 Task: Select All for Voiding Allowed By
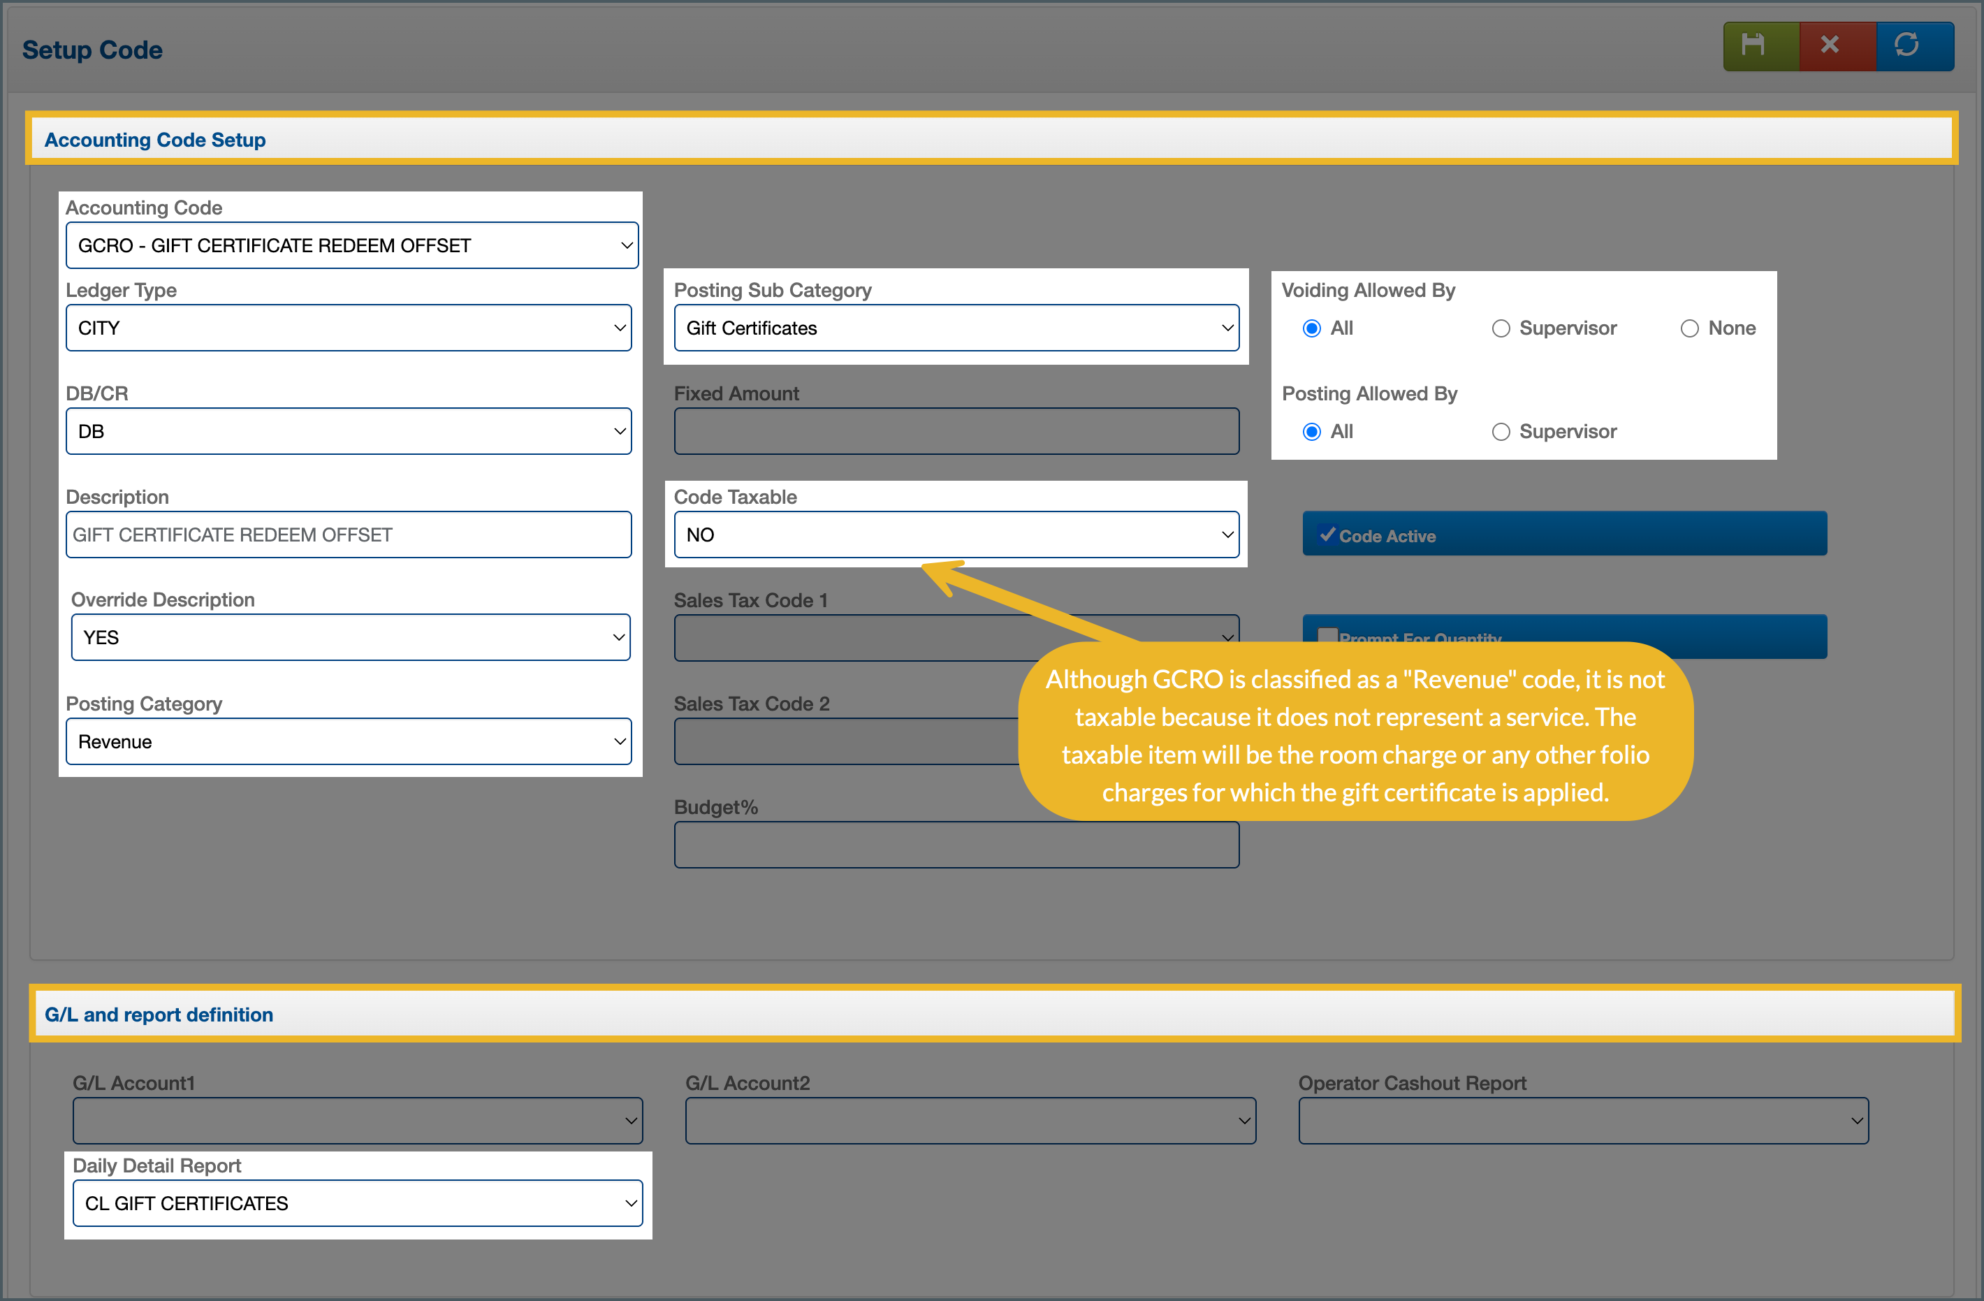pyautogui.click(x=1312, y=328)
